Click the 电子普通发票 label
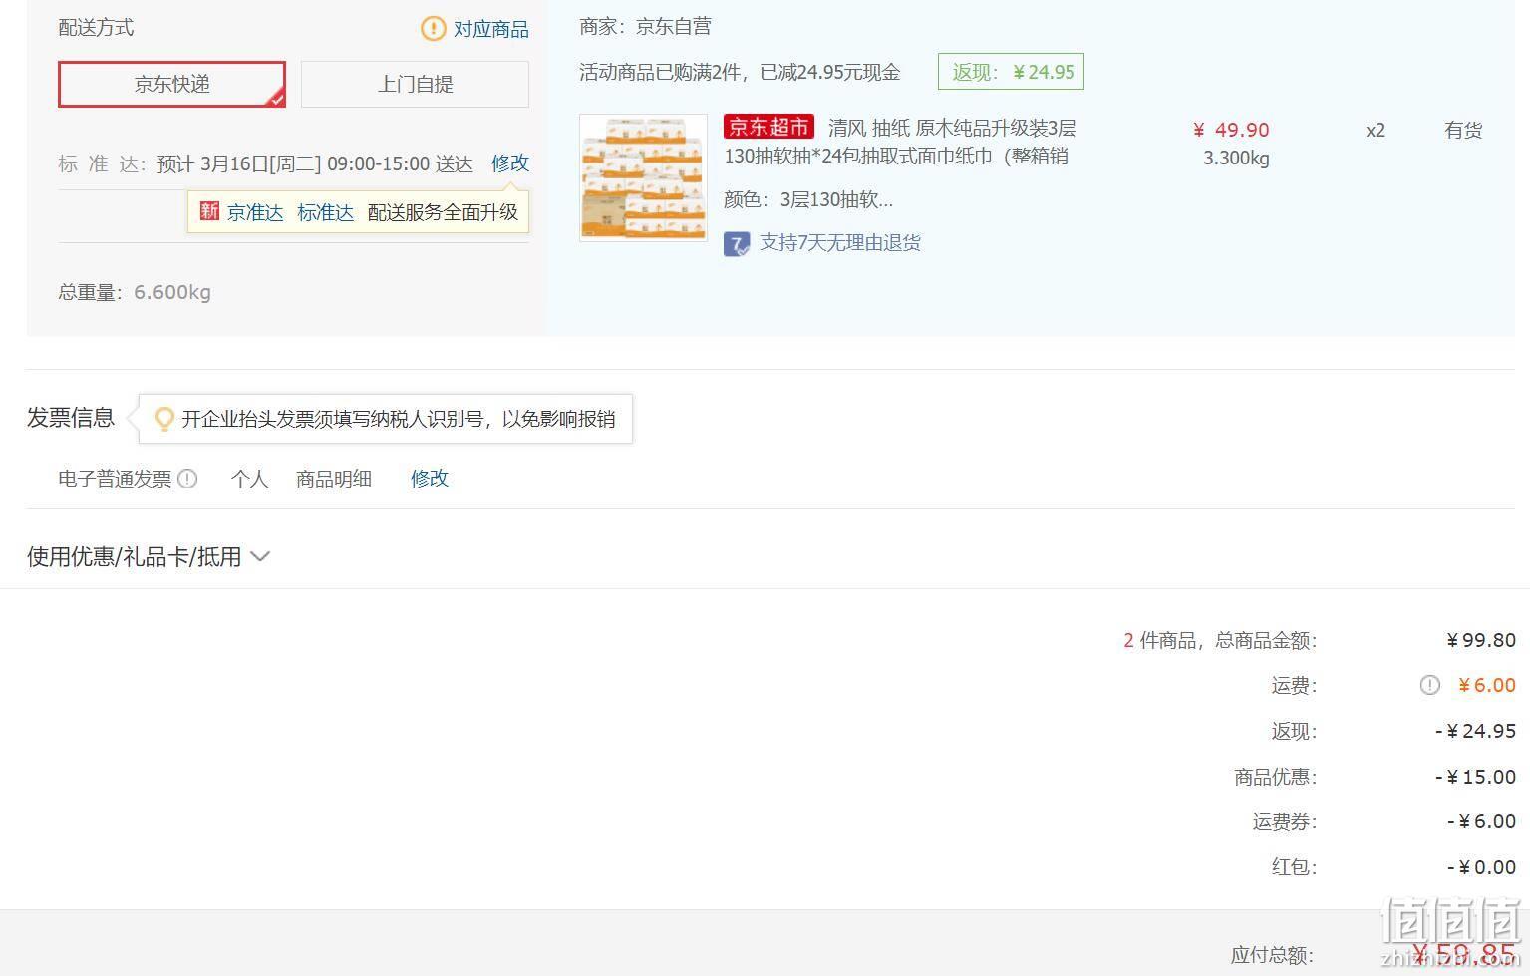This screenshot has height=976, width=1530. (x=115, y=479)
